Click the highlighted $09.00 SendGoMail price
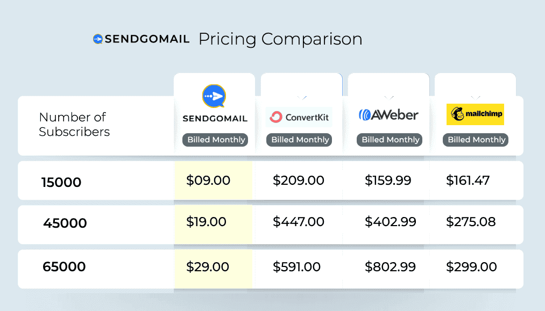Image resolution: width=545 pixels, height=311 pixels. pyautogui.click(x=208, y=181)
